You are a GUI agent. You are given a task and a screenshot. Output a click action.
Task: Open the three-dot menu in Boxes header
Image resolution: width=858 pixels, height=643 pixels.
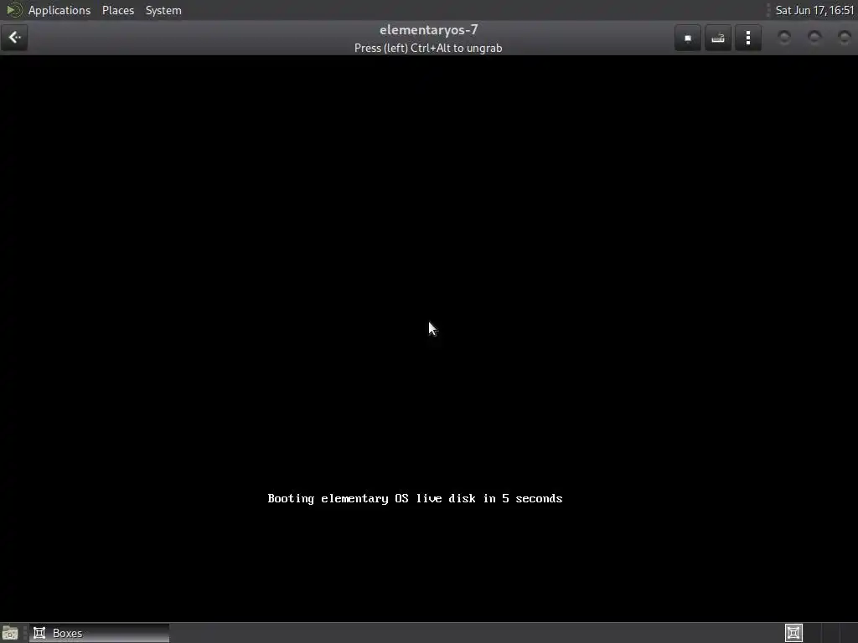(748, 38)
